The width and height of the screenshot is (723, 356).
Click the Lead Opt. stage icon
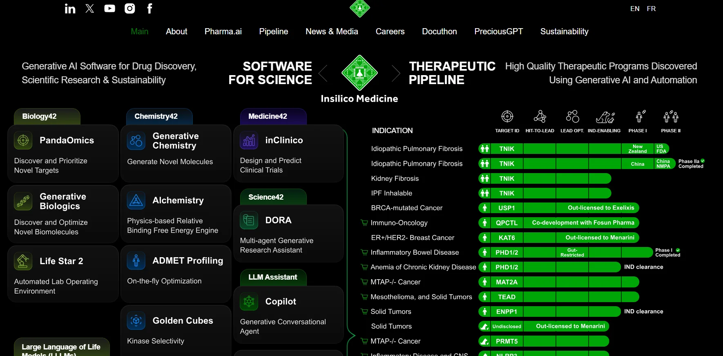click(x=572, y=117)
